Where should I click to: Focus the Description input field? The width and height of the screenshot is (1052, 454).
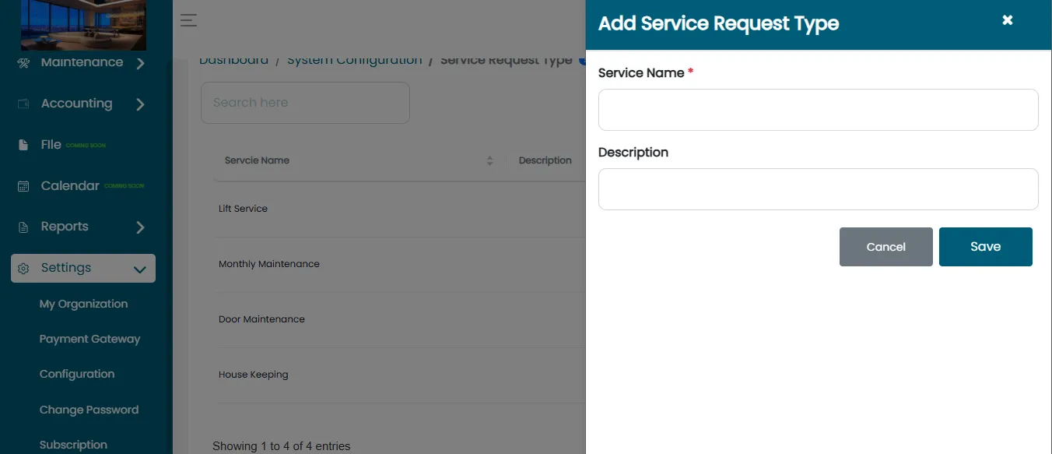[x=819, y=189]
